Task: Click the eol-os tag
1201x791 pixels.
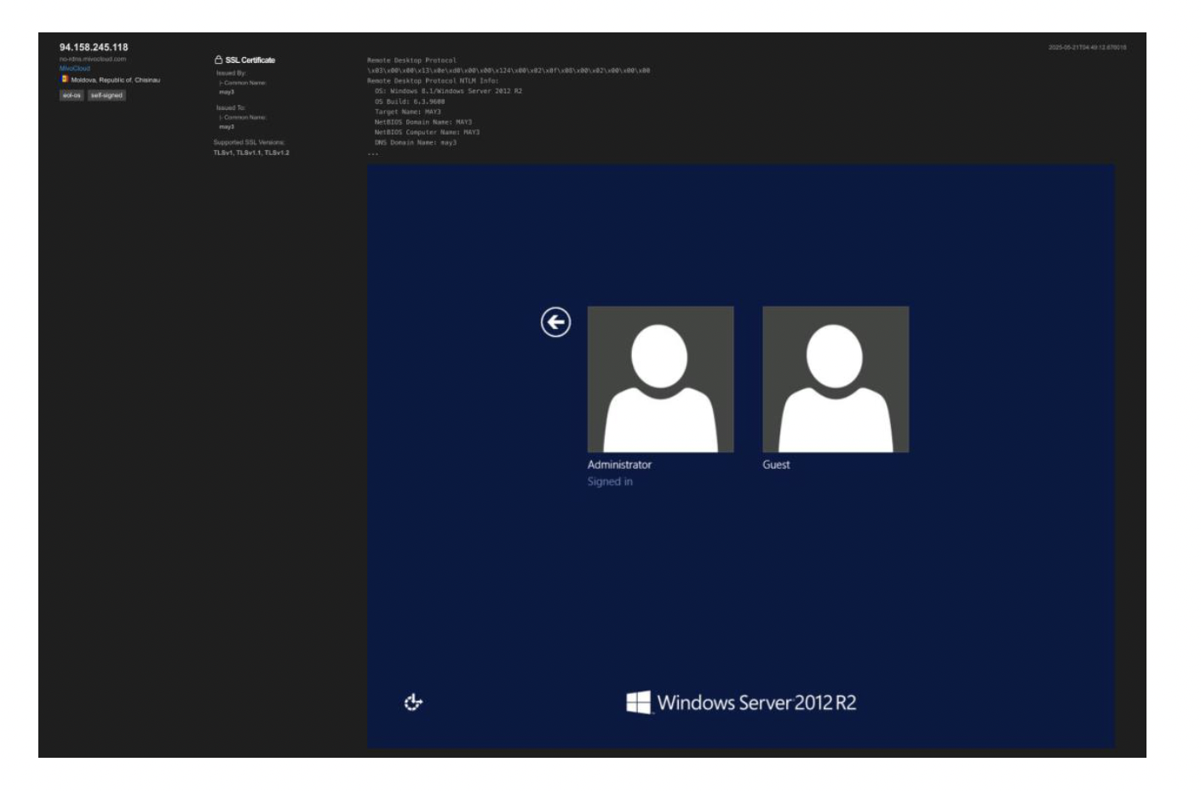Action: [x=72, y=95]
